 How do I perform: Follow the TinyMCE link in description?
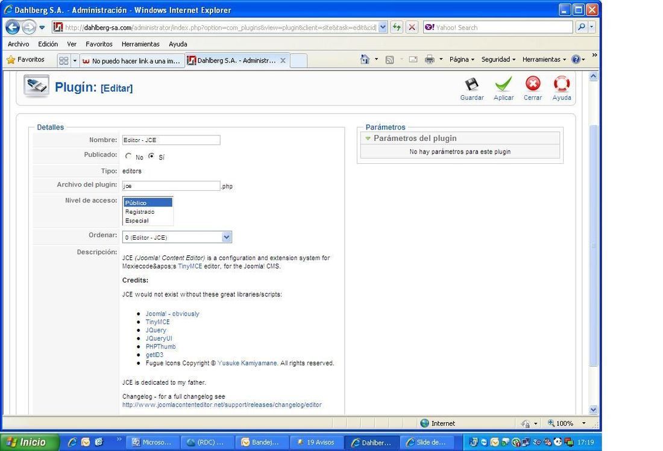coord(190,267)
